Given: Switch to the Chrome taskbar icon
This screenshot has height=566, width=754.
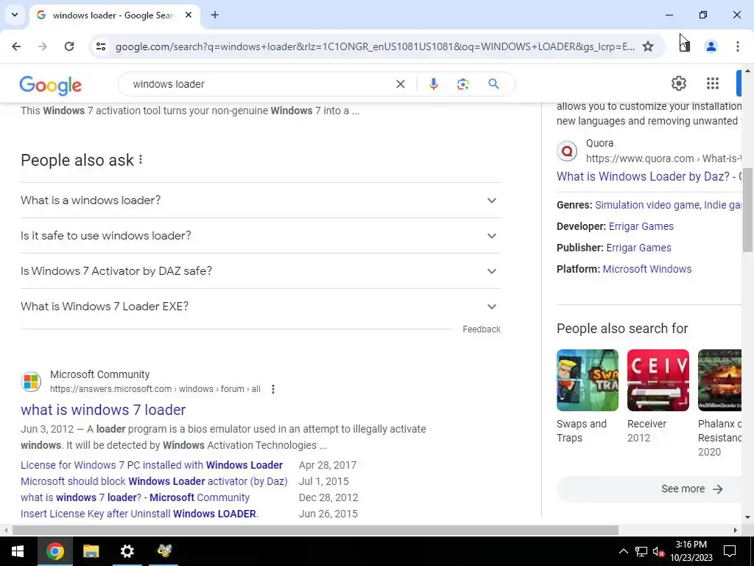Looking at the screenshot, I should (x=54, y=551).
